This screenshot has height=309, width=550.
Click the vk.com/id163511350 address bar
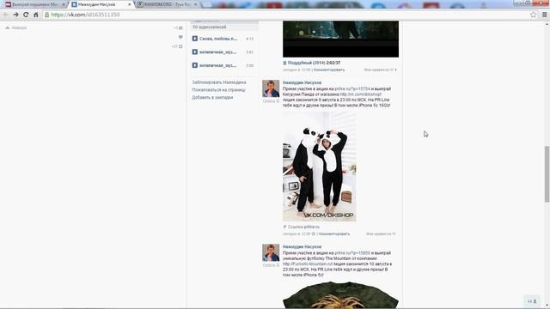click(x=288, y=15)
